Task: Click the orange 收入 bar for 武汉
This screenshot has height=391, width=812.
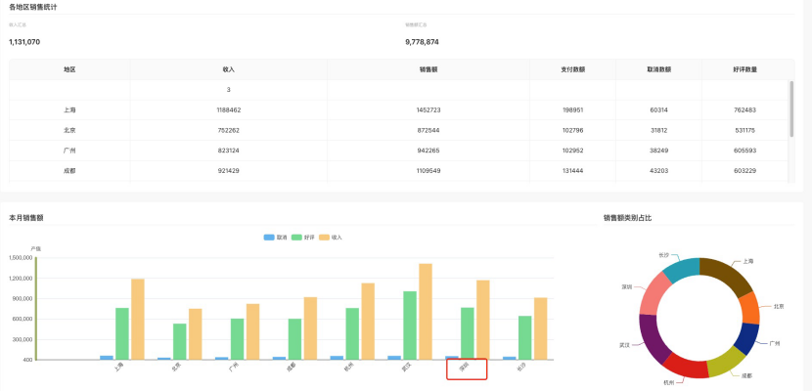Action: pos(426,311)
